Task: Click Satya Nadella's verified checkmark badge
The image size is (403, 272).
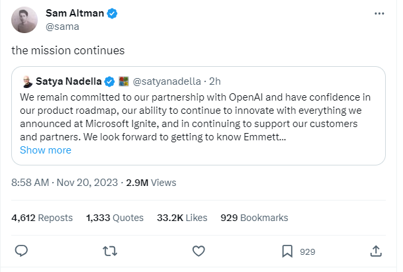Action: click(111, 82)
